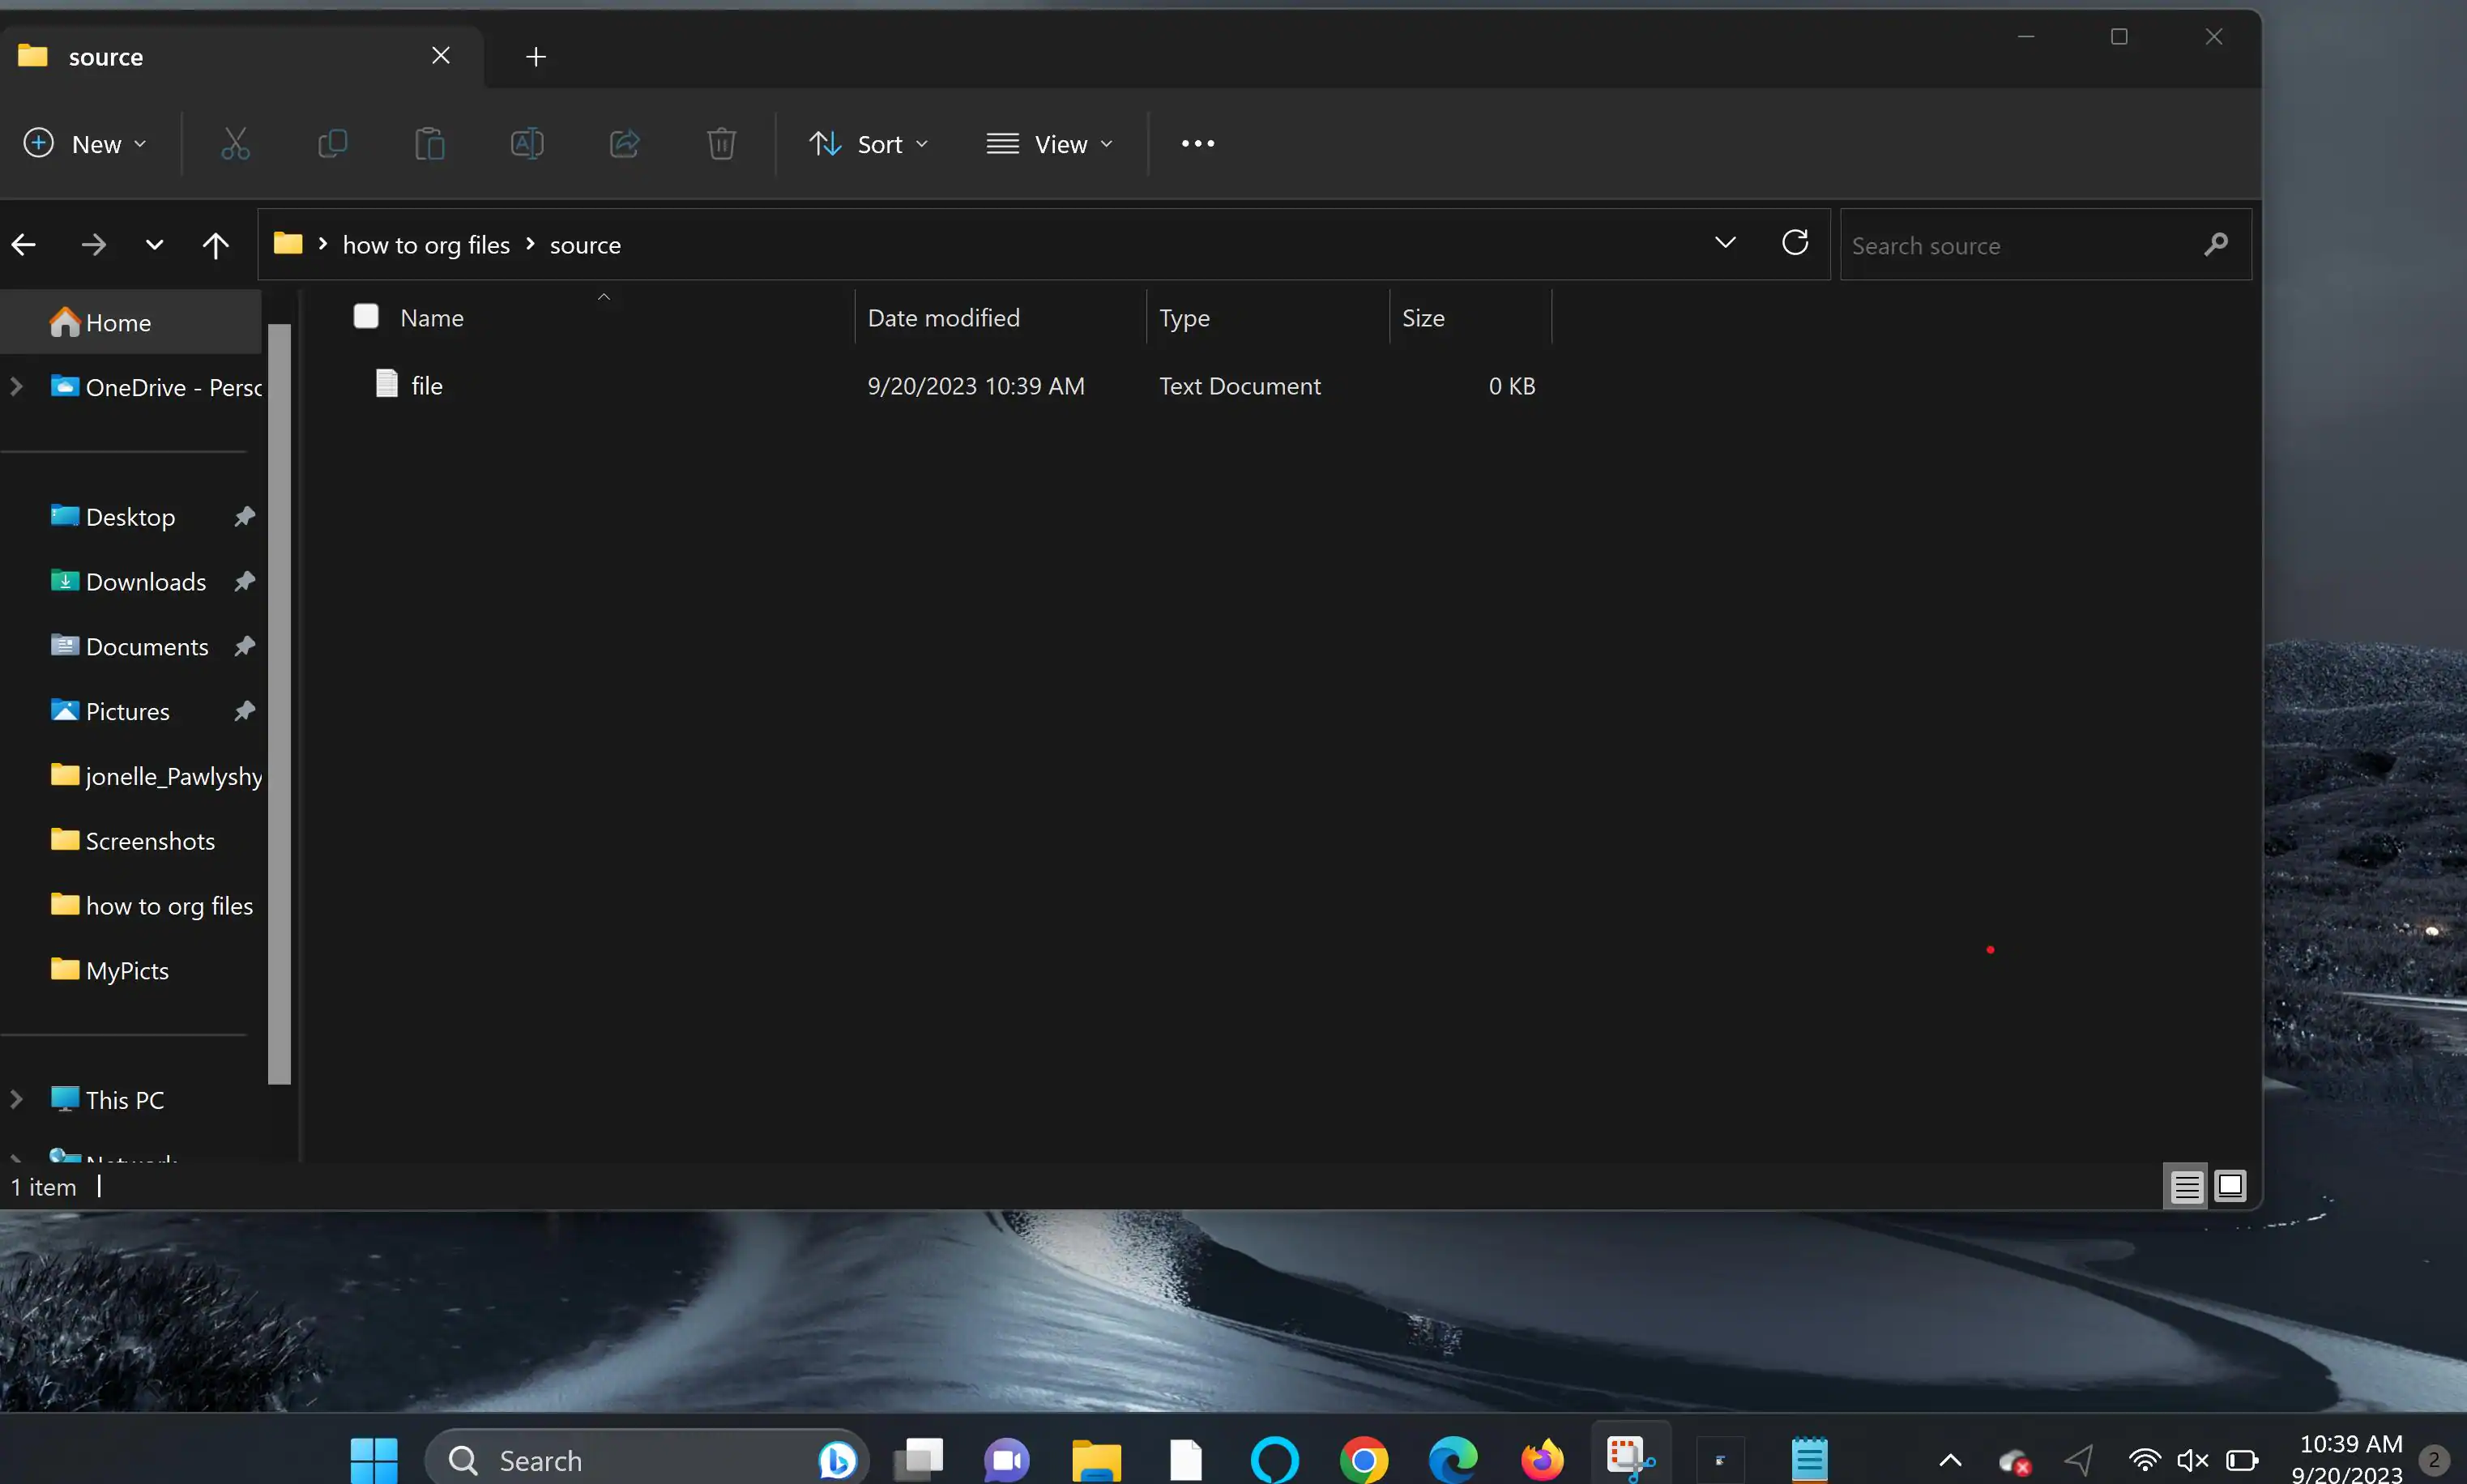The width and height of the screenshot is (2467, 1484).
Task: Click the Delete trash can icon
Action: [721, 144]
